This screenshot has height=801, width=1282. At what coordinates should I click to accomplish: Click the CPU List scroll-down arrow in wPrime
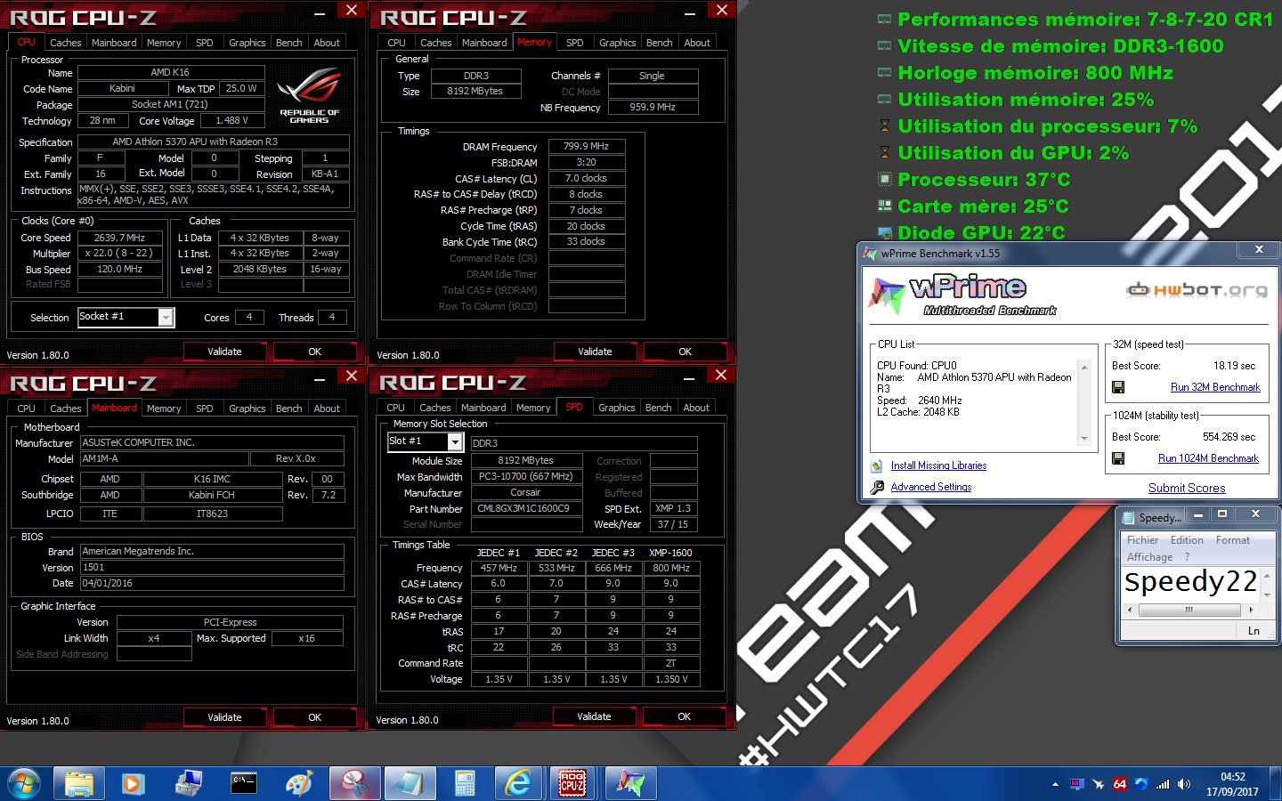(x=1084, y=439)
